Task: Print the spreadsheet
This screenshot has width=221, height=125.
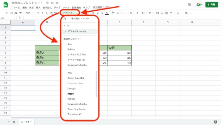Action: 16,13
